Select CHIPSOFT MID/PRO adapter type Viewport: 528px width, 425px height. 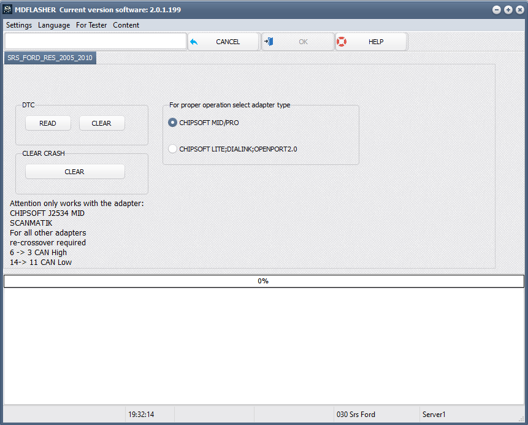coord(172,123)
